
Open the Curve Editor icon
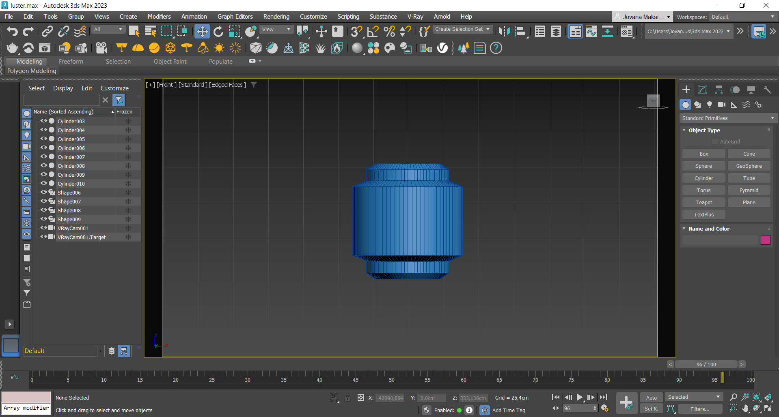click(591, 31)
